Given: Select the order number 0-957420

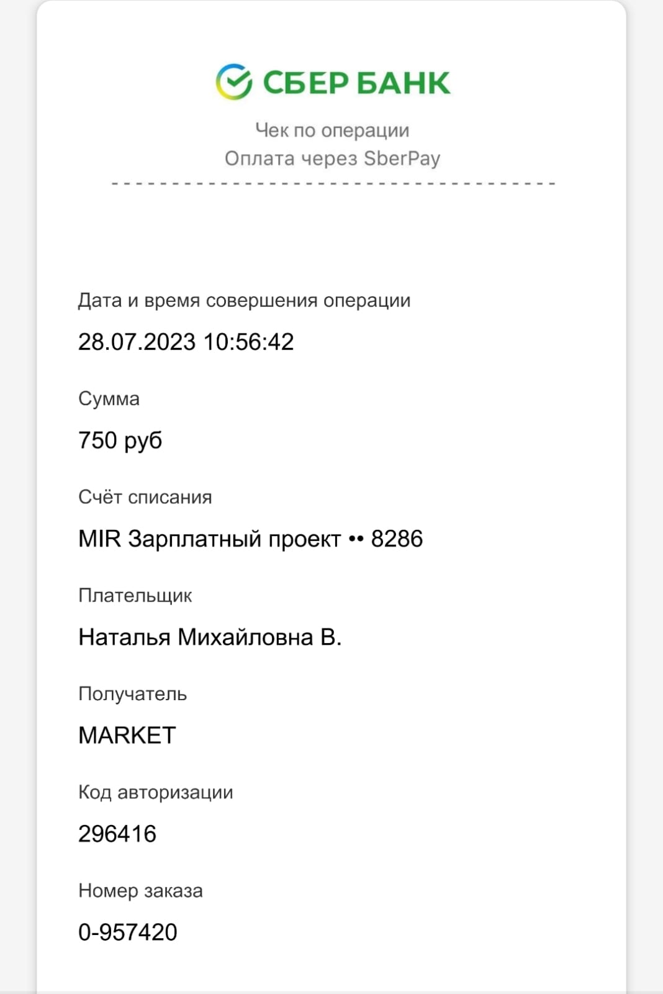Looking at the screenshot, I should [128, 932].
